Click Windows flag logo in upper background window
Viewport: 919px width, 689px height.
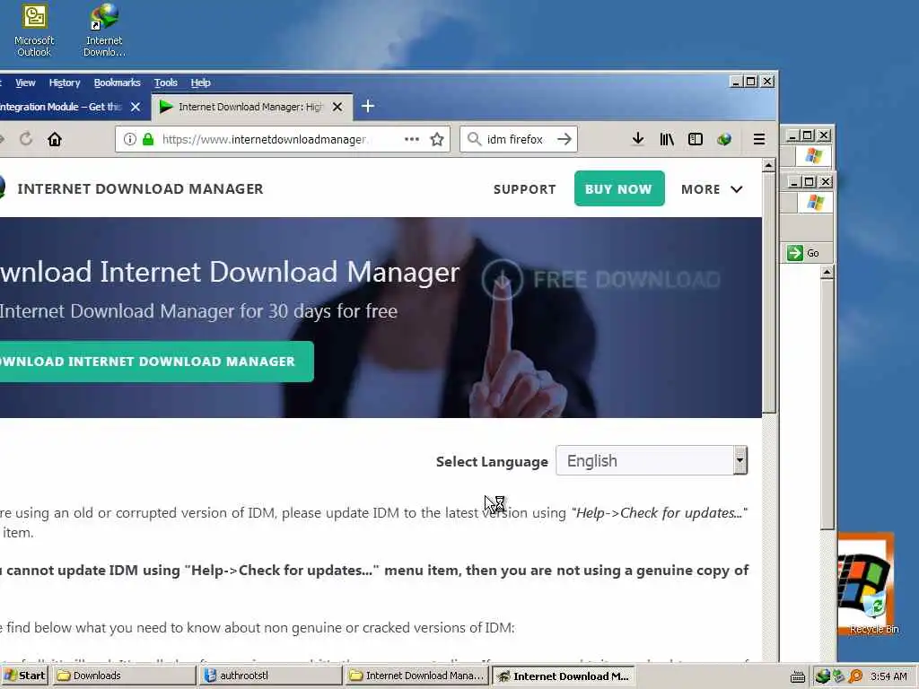(x=813, y=156)
